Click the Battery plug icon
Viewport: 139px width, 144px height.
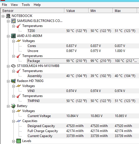point(13,106)
